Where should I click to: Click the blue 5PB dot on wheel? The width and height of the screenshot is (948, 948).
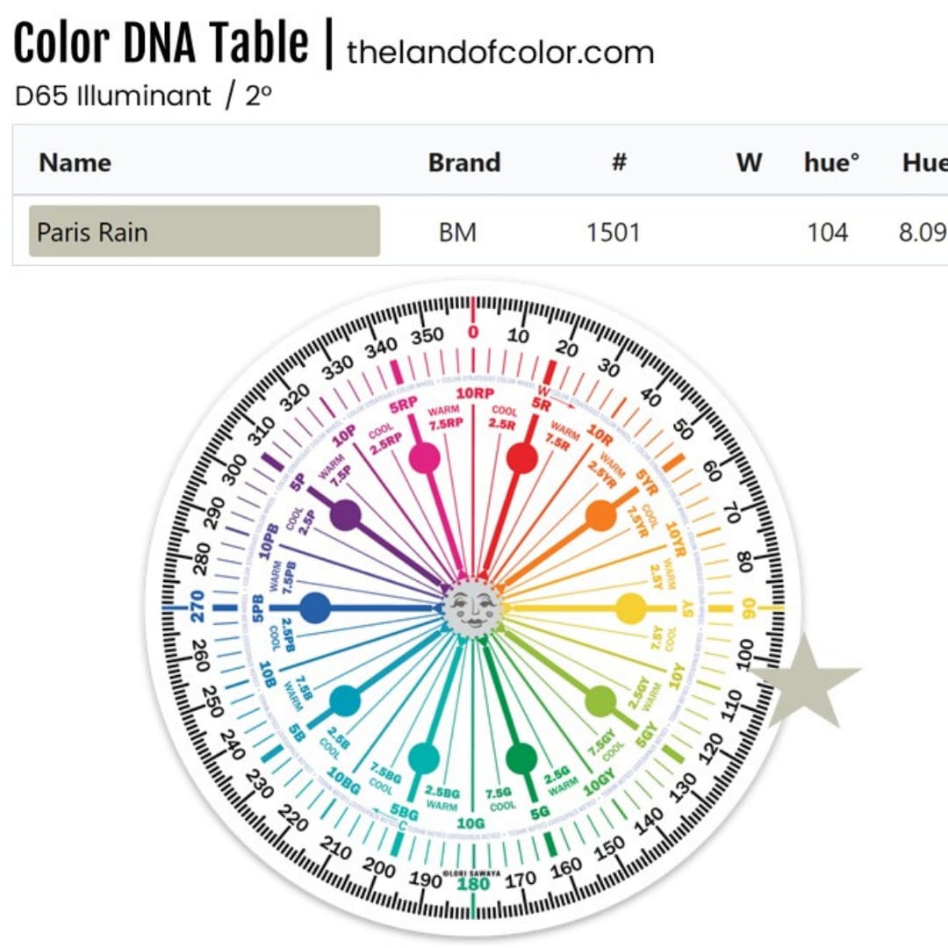tap(314, 607)
